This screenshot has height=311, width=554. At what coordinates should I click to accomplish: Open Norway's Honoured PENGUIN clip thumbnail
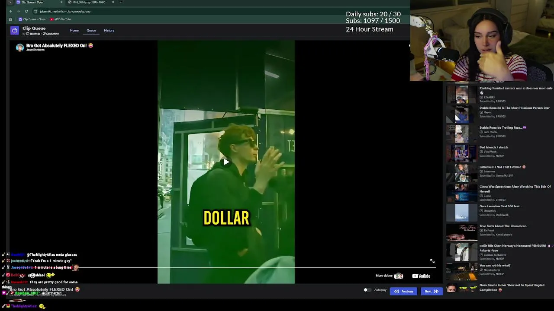462,252
